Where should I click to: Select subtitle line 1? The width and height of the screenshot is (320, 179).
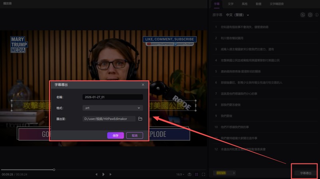pos(265,27)
